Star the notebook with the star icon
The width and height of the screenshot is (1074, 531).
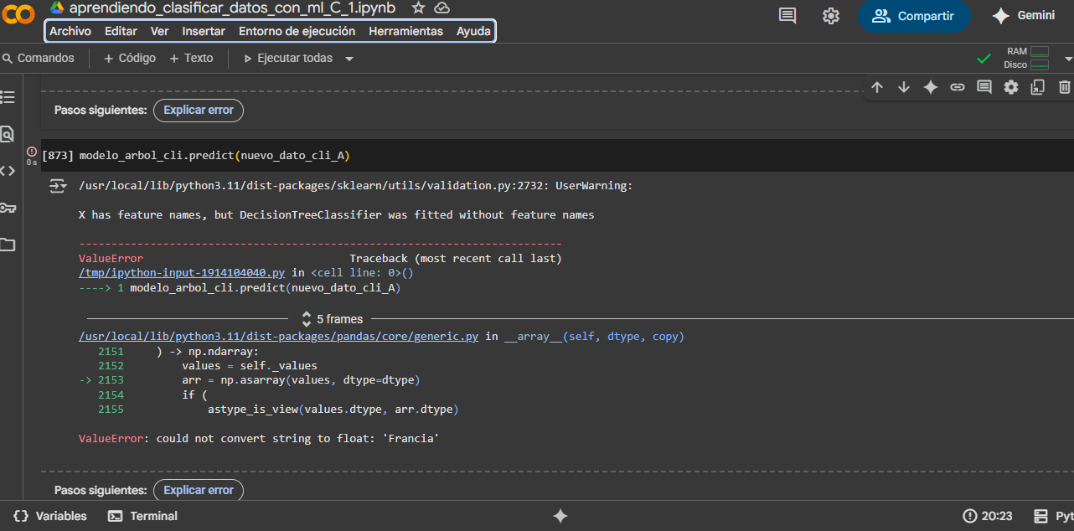[419, 8]
